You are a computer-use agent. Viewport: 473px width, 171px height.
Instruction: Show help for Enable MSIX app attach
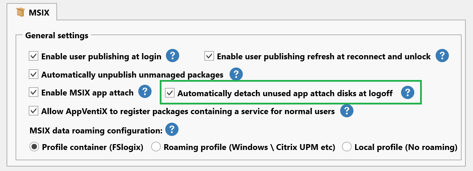pos(145,92)
